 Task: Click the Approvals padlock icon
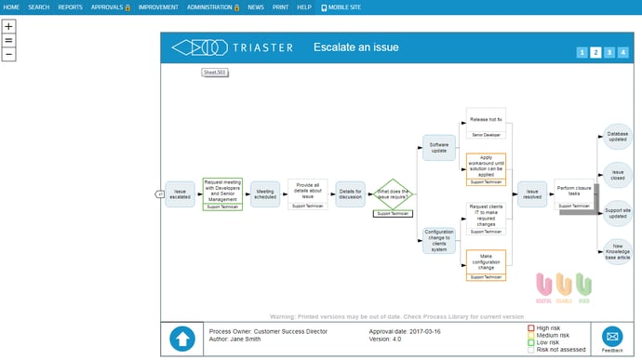tap(127, 7)
